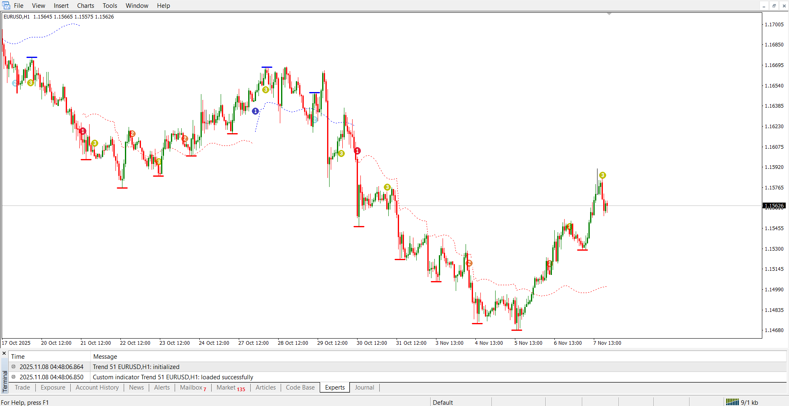Open the Account History tab
Image resolution: width=789 pixels, height=406 pixels.
tap(97, 388)
